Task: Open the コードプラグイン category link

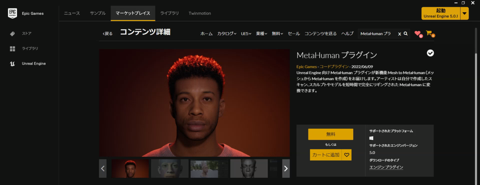Action: [x=334, y=66]
